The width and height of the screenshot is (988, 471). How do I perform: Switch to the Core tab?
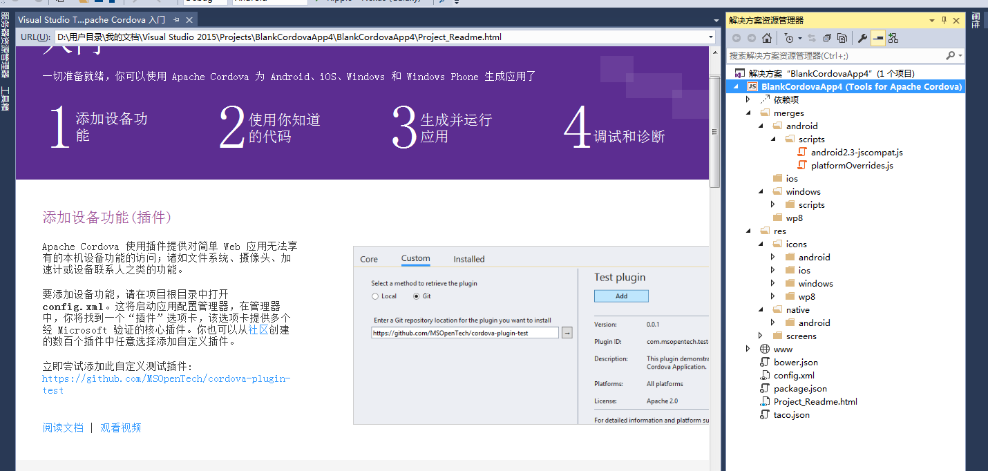(x=369, y=259)
